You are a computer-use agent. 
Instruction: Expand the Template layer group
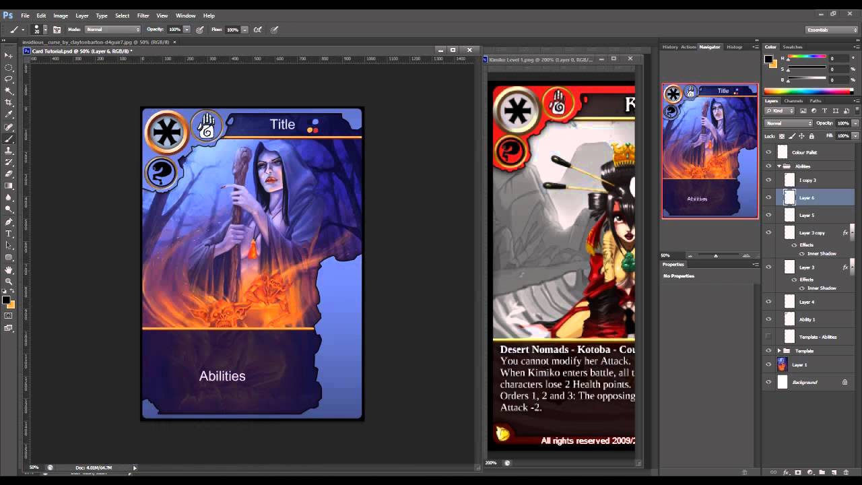pos(779,351)
